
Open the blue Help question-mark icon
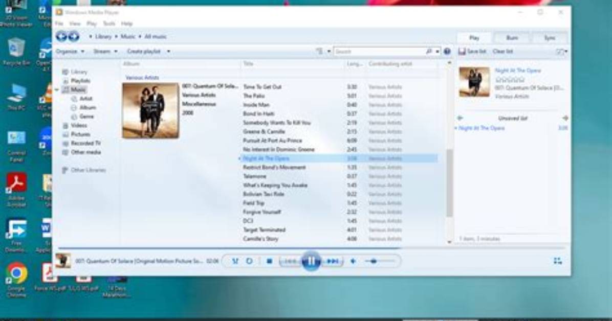pyautogui.click(x=447, y=51)
